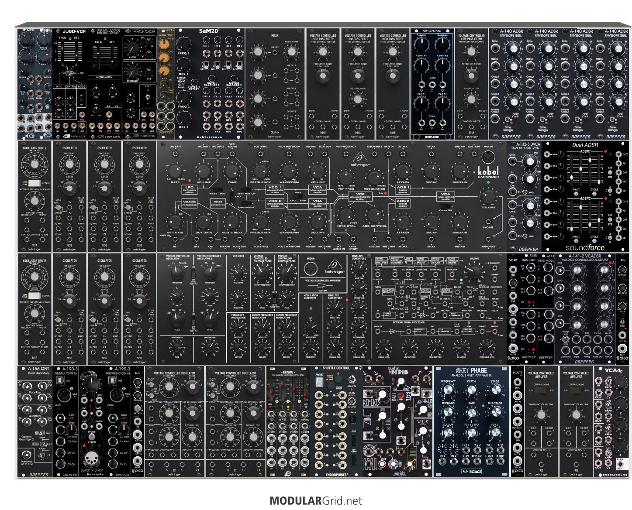Image resolution: width=632 pixels, height=510 pixels.
Task: Click the kobol Expander logo
Action: point(487,172)
